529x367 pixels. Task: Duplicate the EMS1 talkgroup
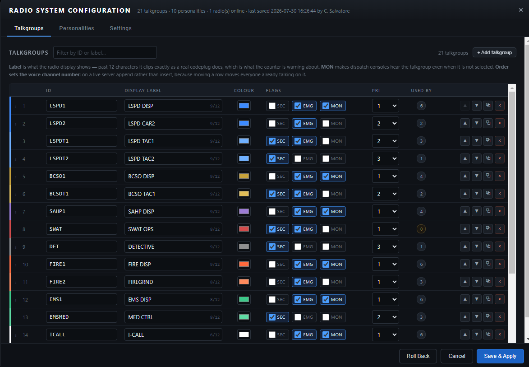[x=488, y=299]
